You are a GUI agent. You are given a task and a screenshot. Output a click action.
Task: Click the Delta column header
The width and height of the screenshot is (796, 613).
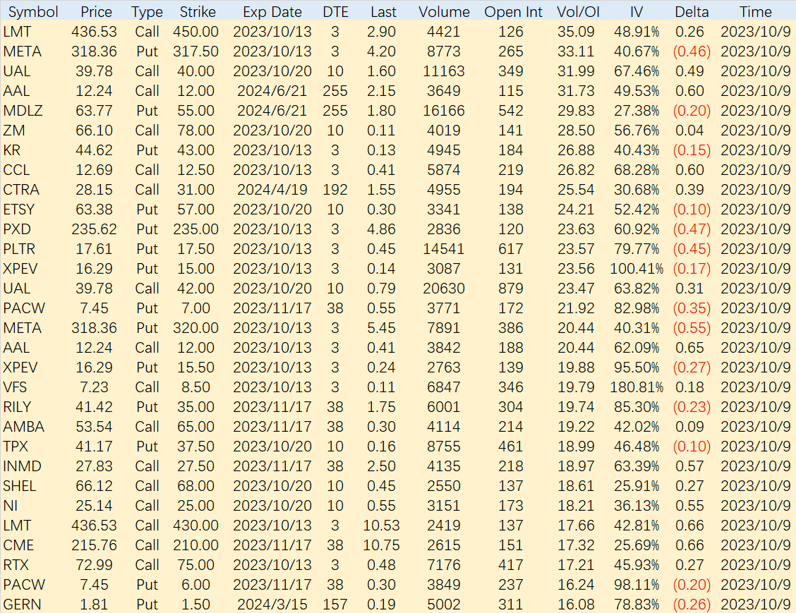tap(692, 12)
